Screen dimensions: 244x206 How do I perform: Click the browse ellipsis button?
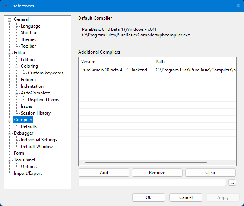[232, 183]
